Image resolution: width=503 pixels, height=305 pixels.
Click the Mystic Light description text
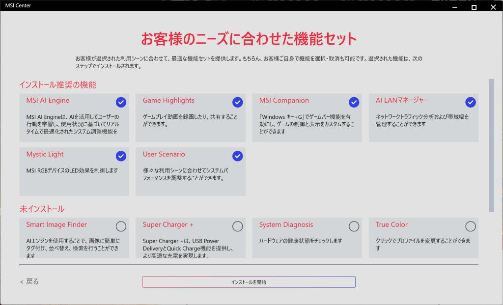coord(72,170)
